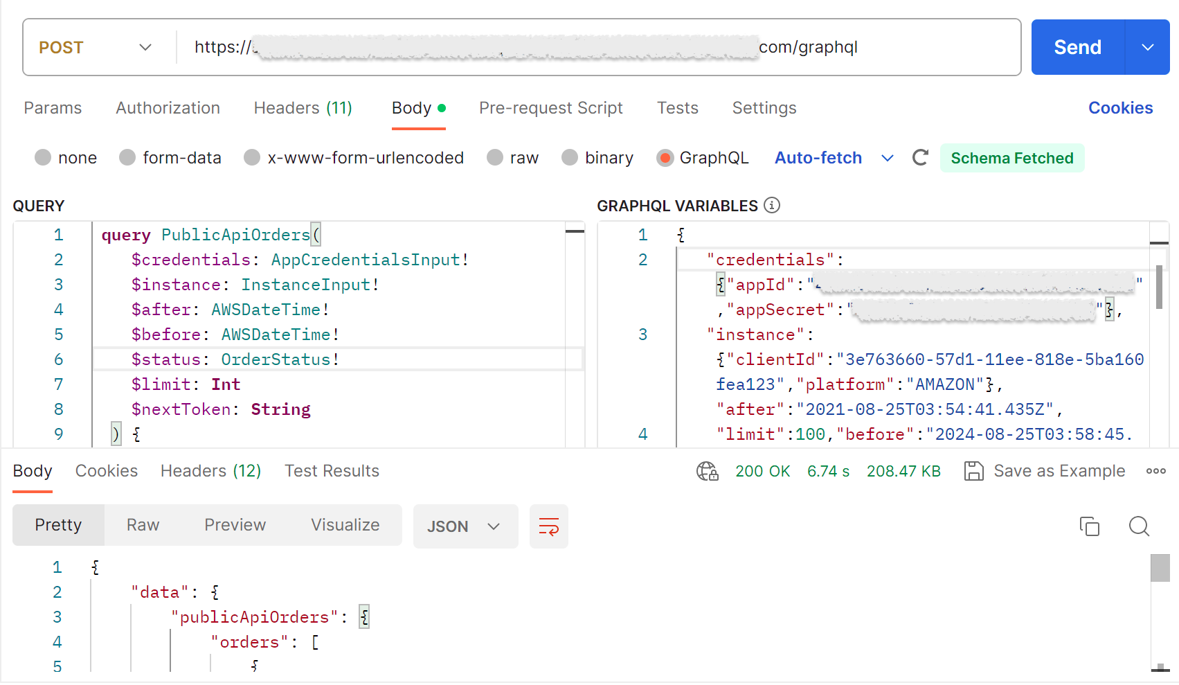Expand the Send button arrow options
Image resolution: width=1179 pixels, height=685 pixels.
[1147, 48]
